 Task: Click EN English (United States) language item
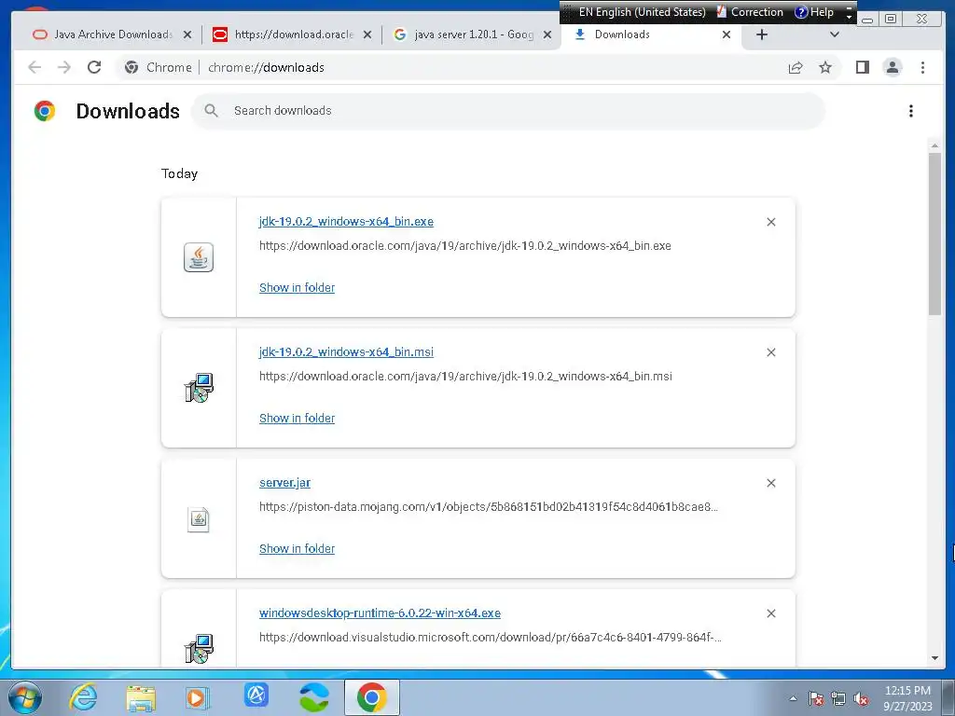click(x=642, y=12)
